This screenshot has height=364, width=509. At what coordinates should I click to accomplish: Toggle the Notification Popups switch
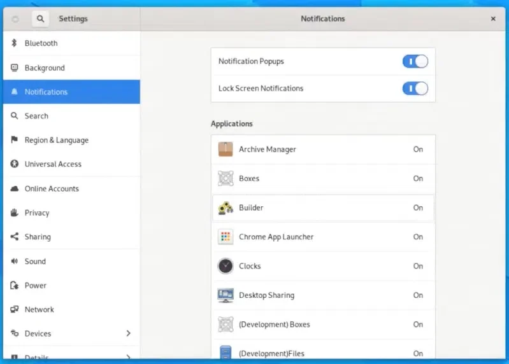tap(415, 61)
